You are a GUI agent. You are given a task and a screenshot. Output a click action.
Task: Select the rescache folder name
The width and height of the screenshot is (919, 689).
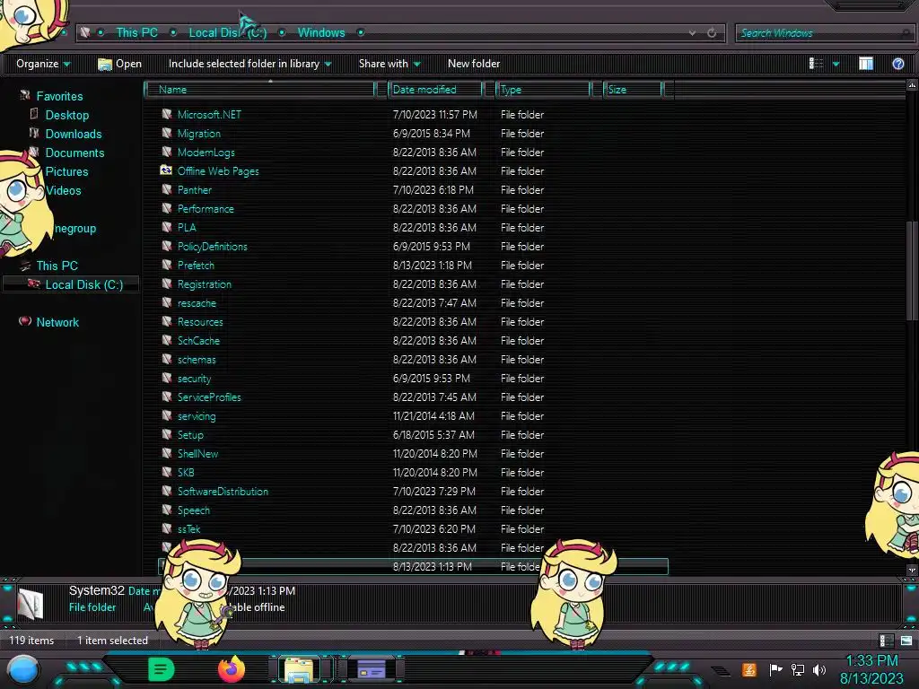coord(197,303)
